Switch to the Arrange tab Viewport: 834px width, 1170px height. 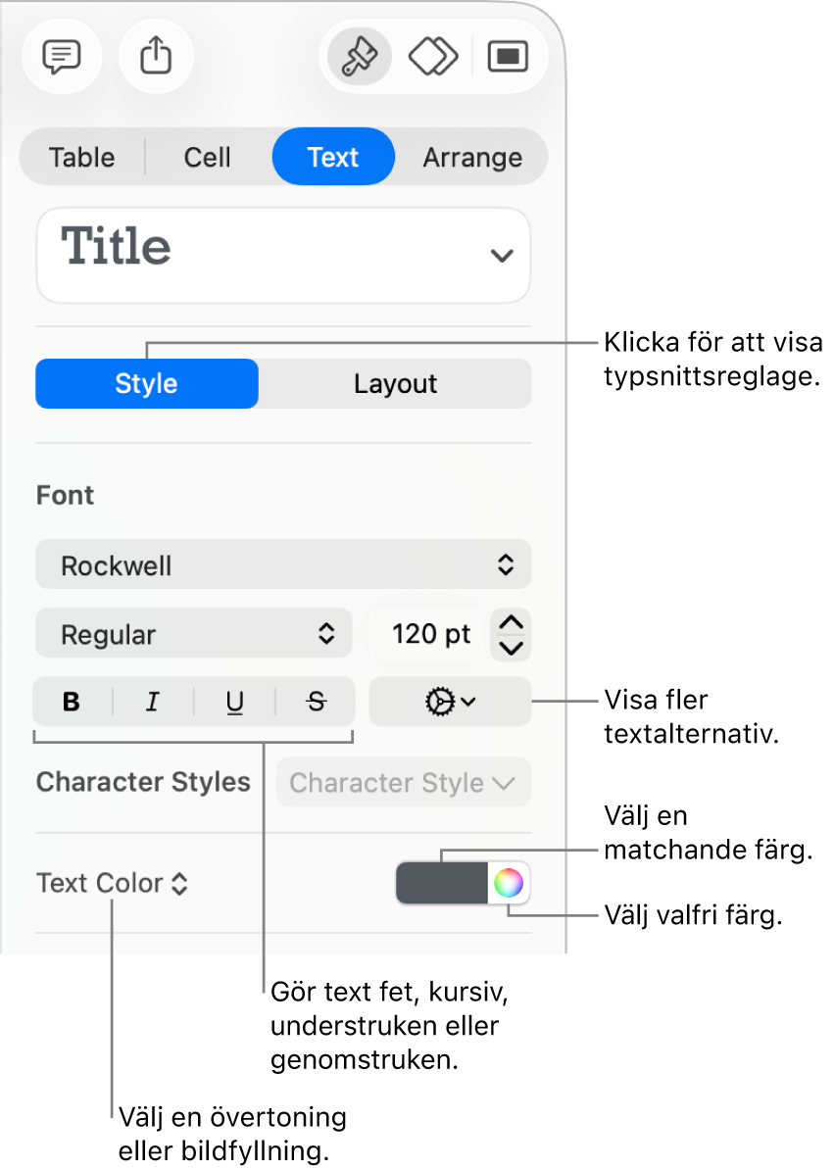471,157
